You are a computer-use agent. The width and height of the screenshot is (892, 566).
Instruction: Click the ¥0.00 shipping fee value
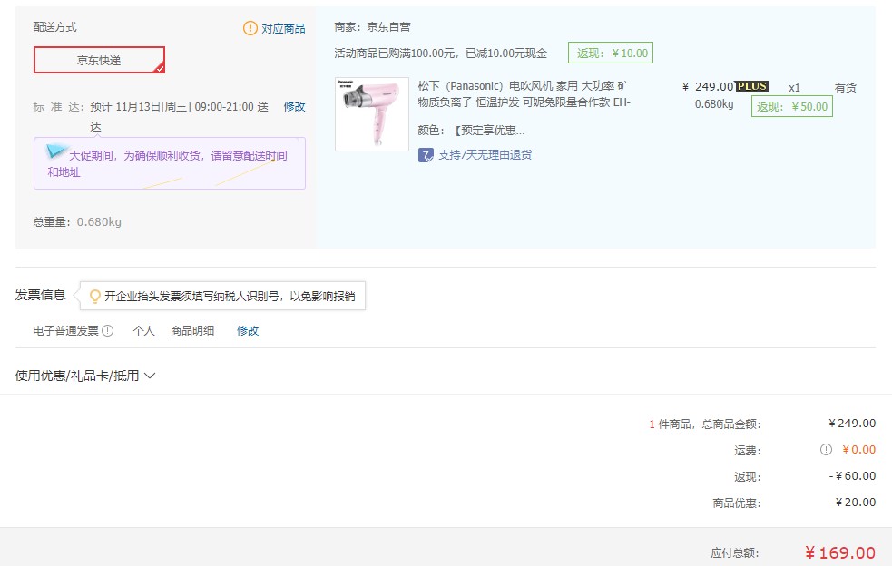click(x=859, y=450)
